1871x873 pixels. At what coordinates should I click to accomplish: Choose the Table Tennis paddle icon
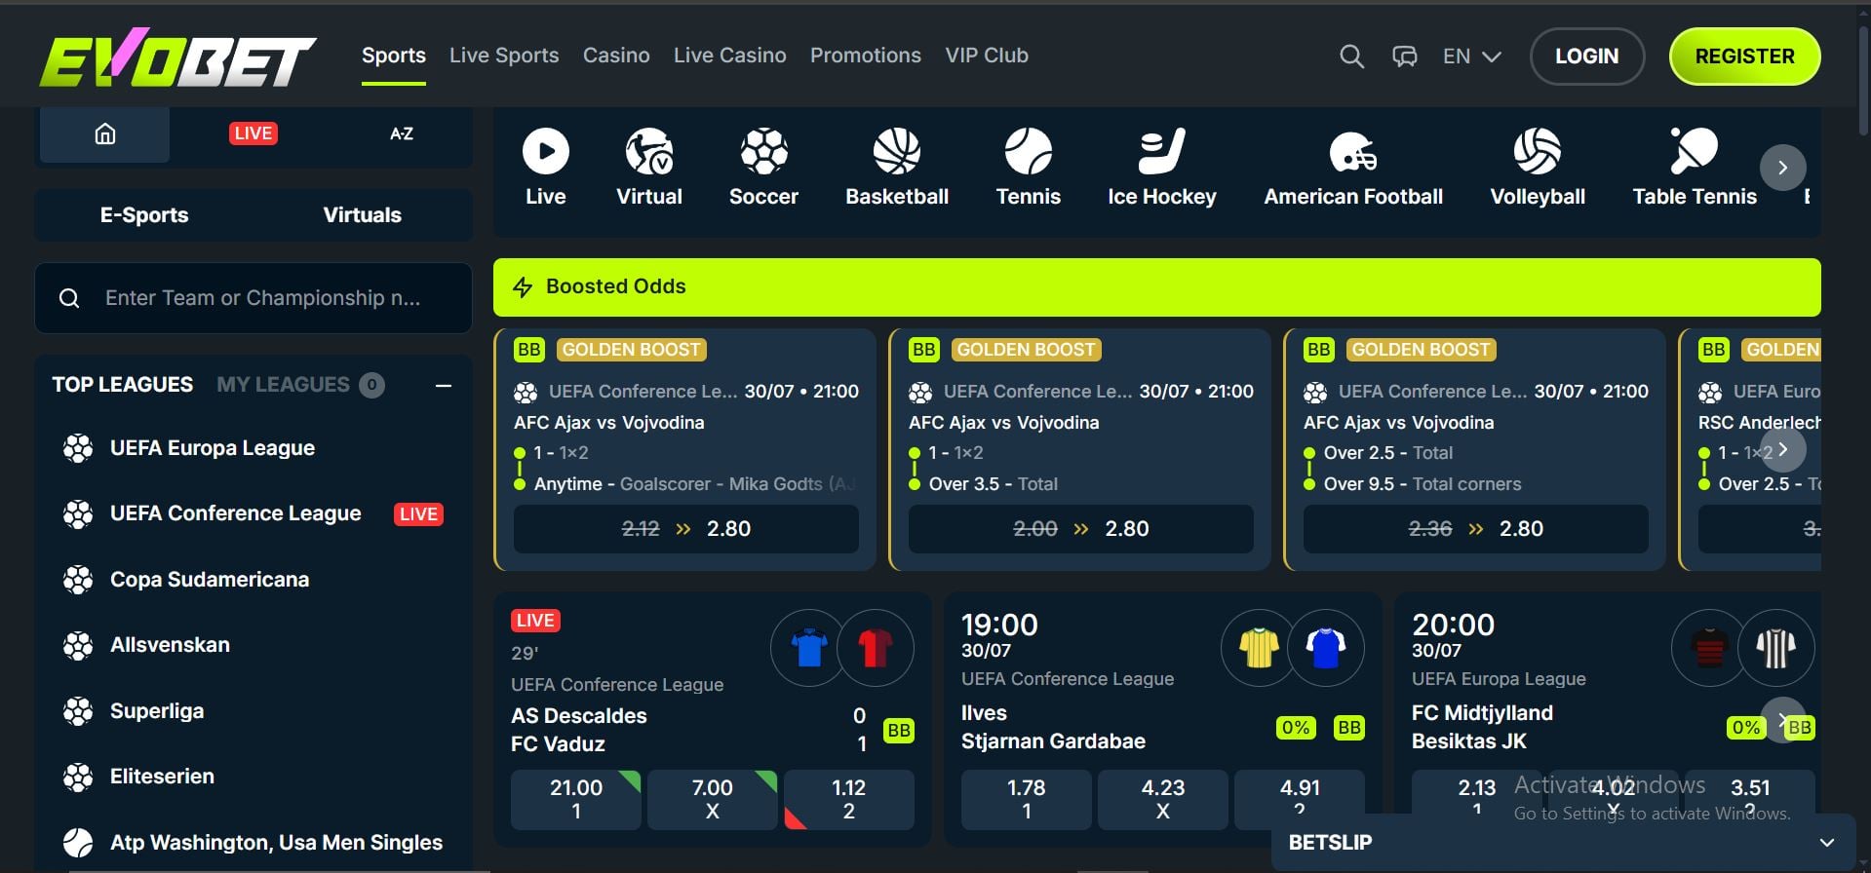pyautogui.click(x=1695, y=152)
